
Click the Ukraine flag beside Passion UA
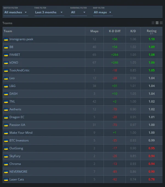(6, 125)
